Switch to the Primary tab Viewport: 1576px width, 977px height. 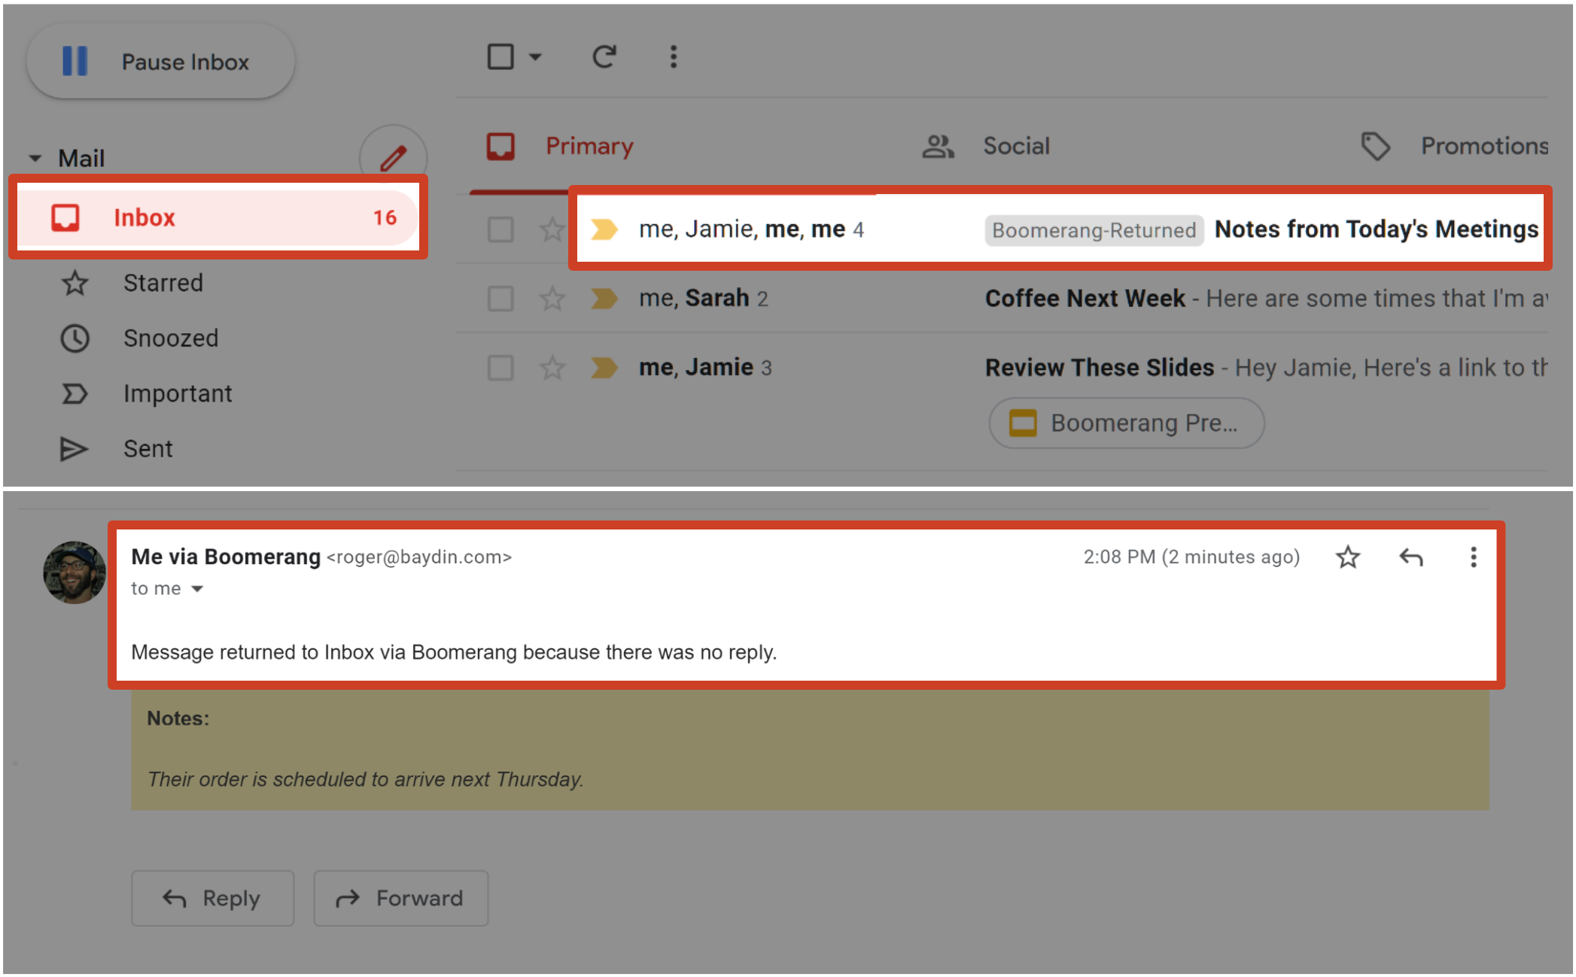pyautogui.click(x=589, y=146)
